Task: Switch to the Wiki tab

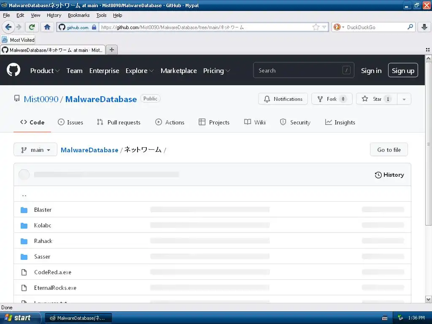Action: pos(255,122)
